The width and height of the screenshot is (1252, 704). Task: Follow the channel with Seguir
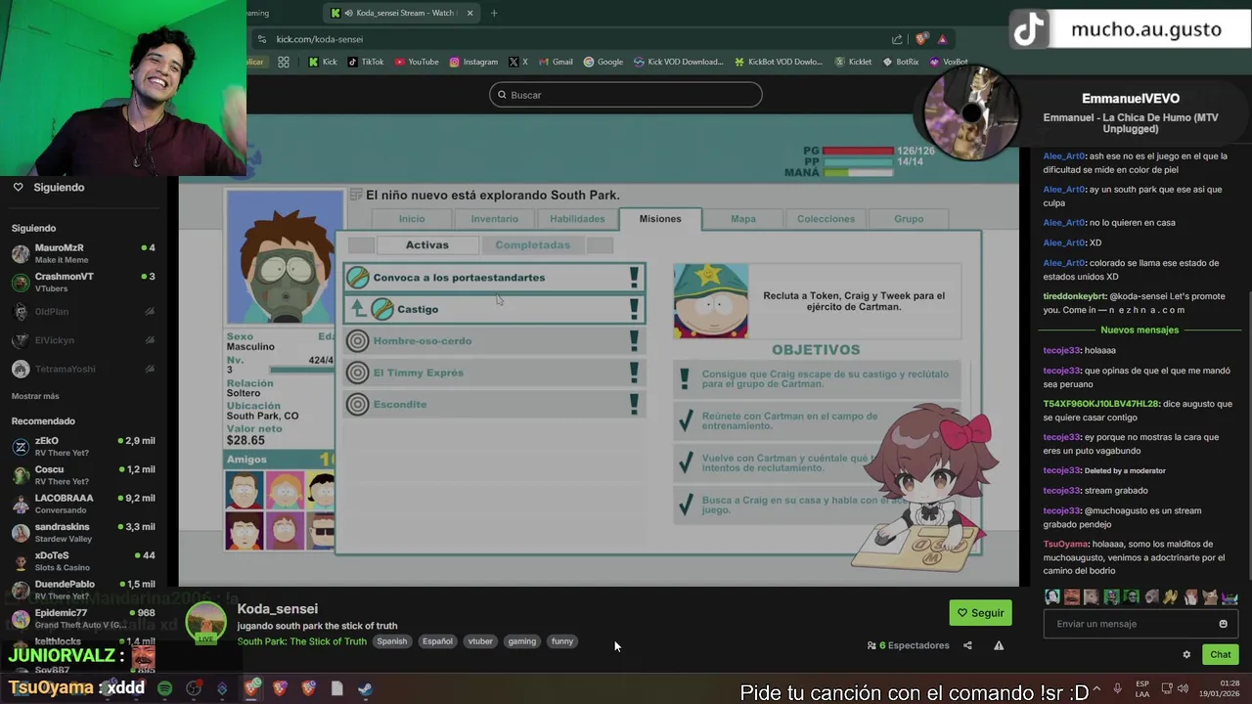click(x=980, y=613)
